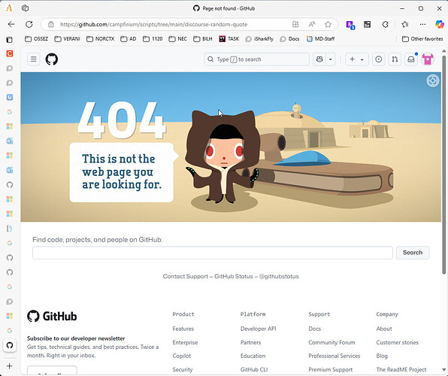Open the notifications inbox icon

[411, 59]
